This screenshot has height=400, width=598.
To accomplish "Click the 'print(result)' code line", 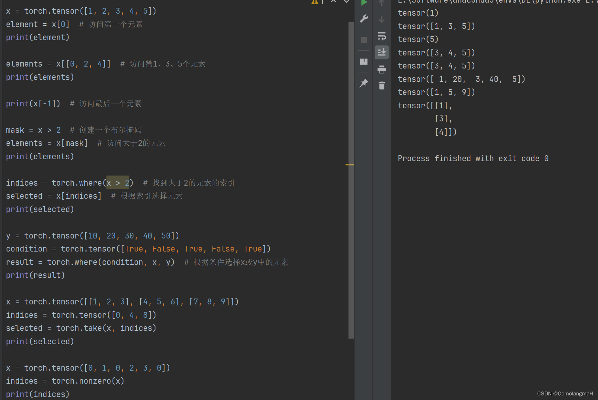I will pyautogui.click(x=35, y=275).
